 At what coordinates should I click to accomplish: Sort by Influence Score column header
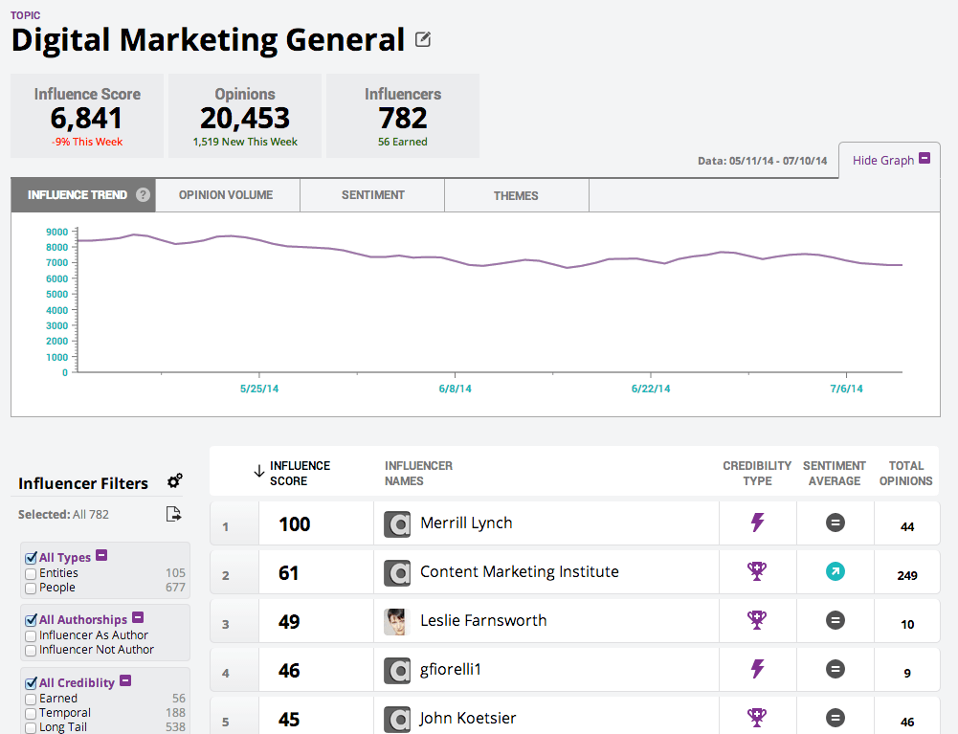(x=299, y=473)
